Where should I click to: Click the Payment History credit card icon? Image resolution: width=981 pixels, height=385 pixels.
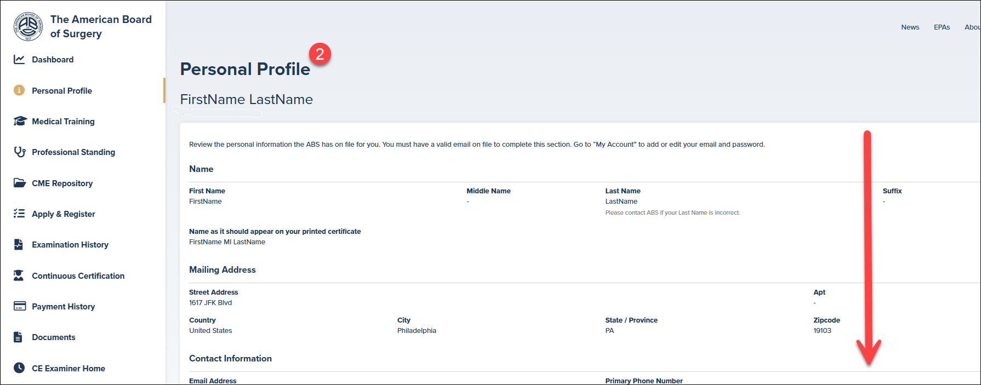click(x=20, y=306)
